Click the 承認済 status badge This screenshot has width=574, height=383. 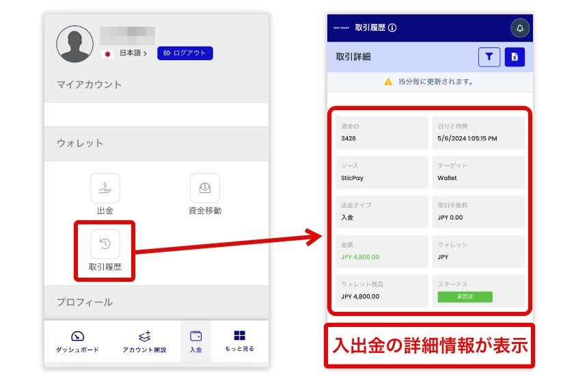click(x=465, y=297)
